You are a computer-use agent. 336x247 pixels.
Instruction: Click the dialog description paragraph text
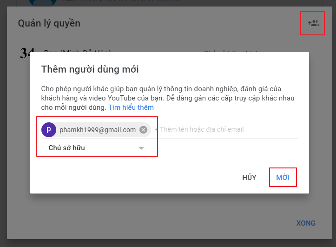[168, 98]
